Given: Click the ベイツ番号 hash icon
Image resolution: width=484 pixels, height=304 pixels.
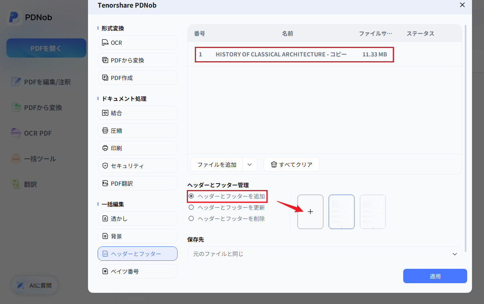Looking at the screenshot, I should click(105, 271).
